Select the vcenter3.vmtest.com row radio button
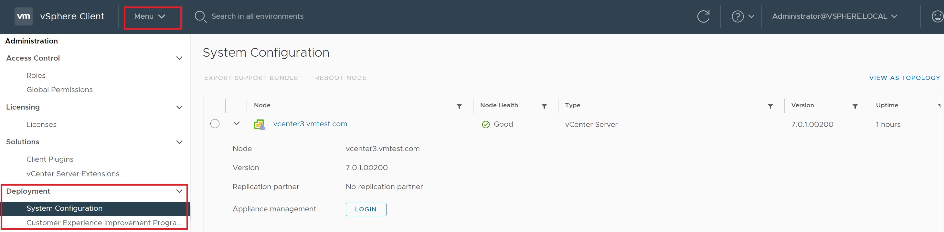Image resolution: width=944 pixels, height=232 pixels. pos(215,124)
